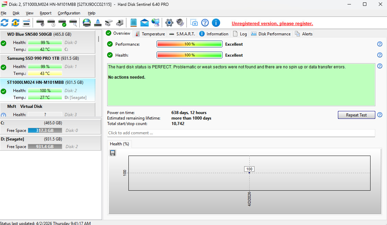Screen dimensions: 387x225
Task: Click the disk with clock toolbar icon
Action: tap(52, 23)
